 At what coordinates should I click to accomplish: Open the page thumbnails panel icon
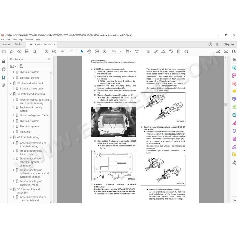click(4, 69)
